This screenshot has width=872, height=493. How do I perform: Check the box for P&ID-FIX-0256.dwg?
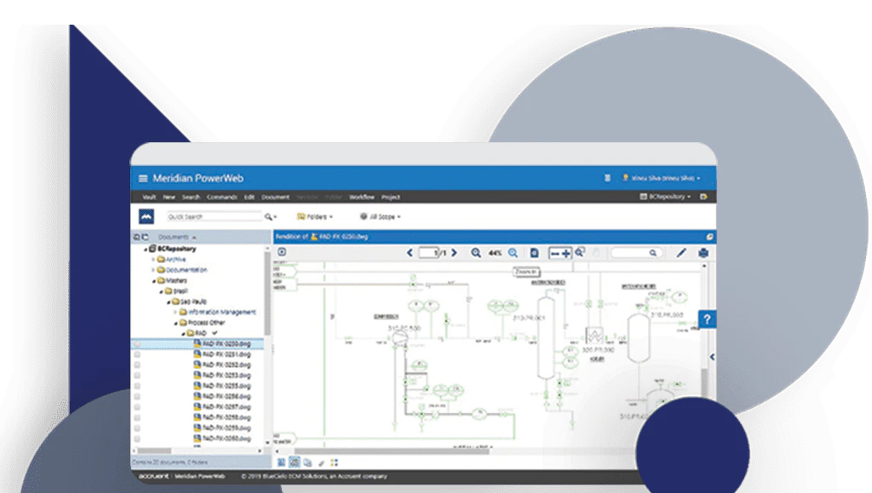tap(137, 397)
